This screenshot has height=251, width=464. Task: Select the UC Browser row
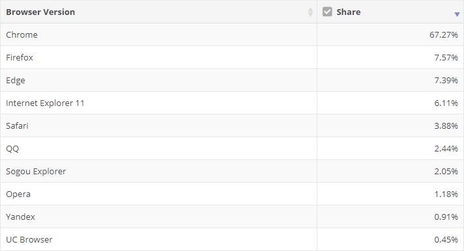pyautogui.click(x=232, y=239)
